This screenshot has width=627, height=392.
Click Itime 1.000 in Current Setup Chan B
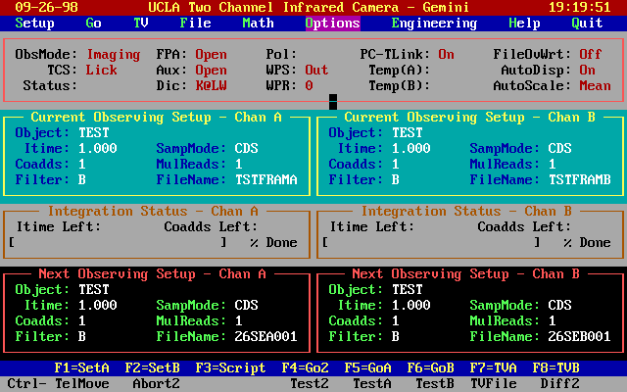click(x=411, y=148)
